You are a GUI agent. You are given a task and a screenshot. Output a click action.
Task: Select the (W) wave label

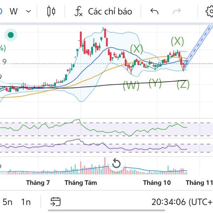point(131,86)
